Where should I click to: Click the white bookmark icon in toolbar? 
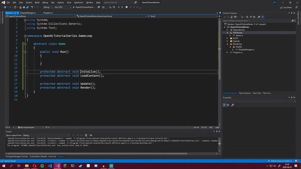[127, 8]
